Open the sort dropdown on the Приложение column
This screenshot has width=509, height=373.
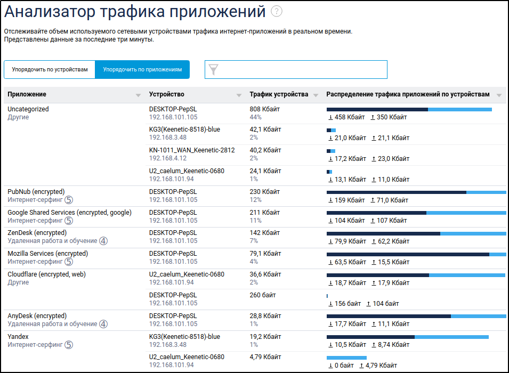(136, 94)
